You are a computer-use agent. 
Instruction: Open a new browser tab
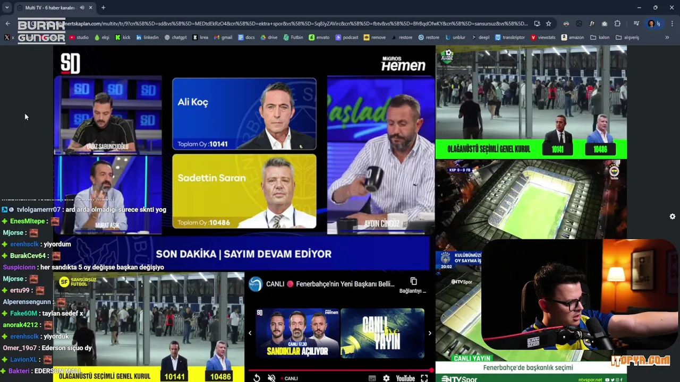tap(103, 7)
